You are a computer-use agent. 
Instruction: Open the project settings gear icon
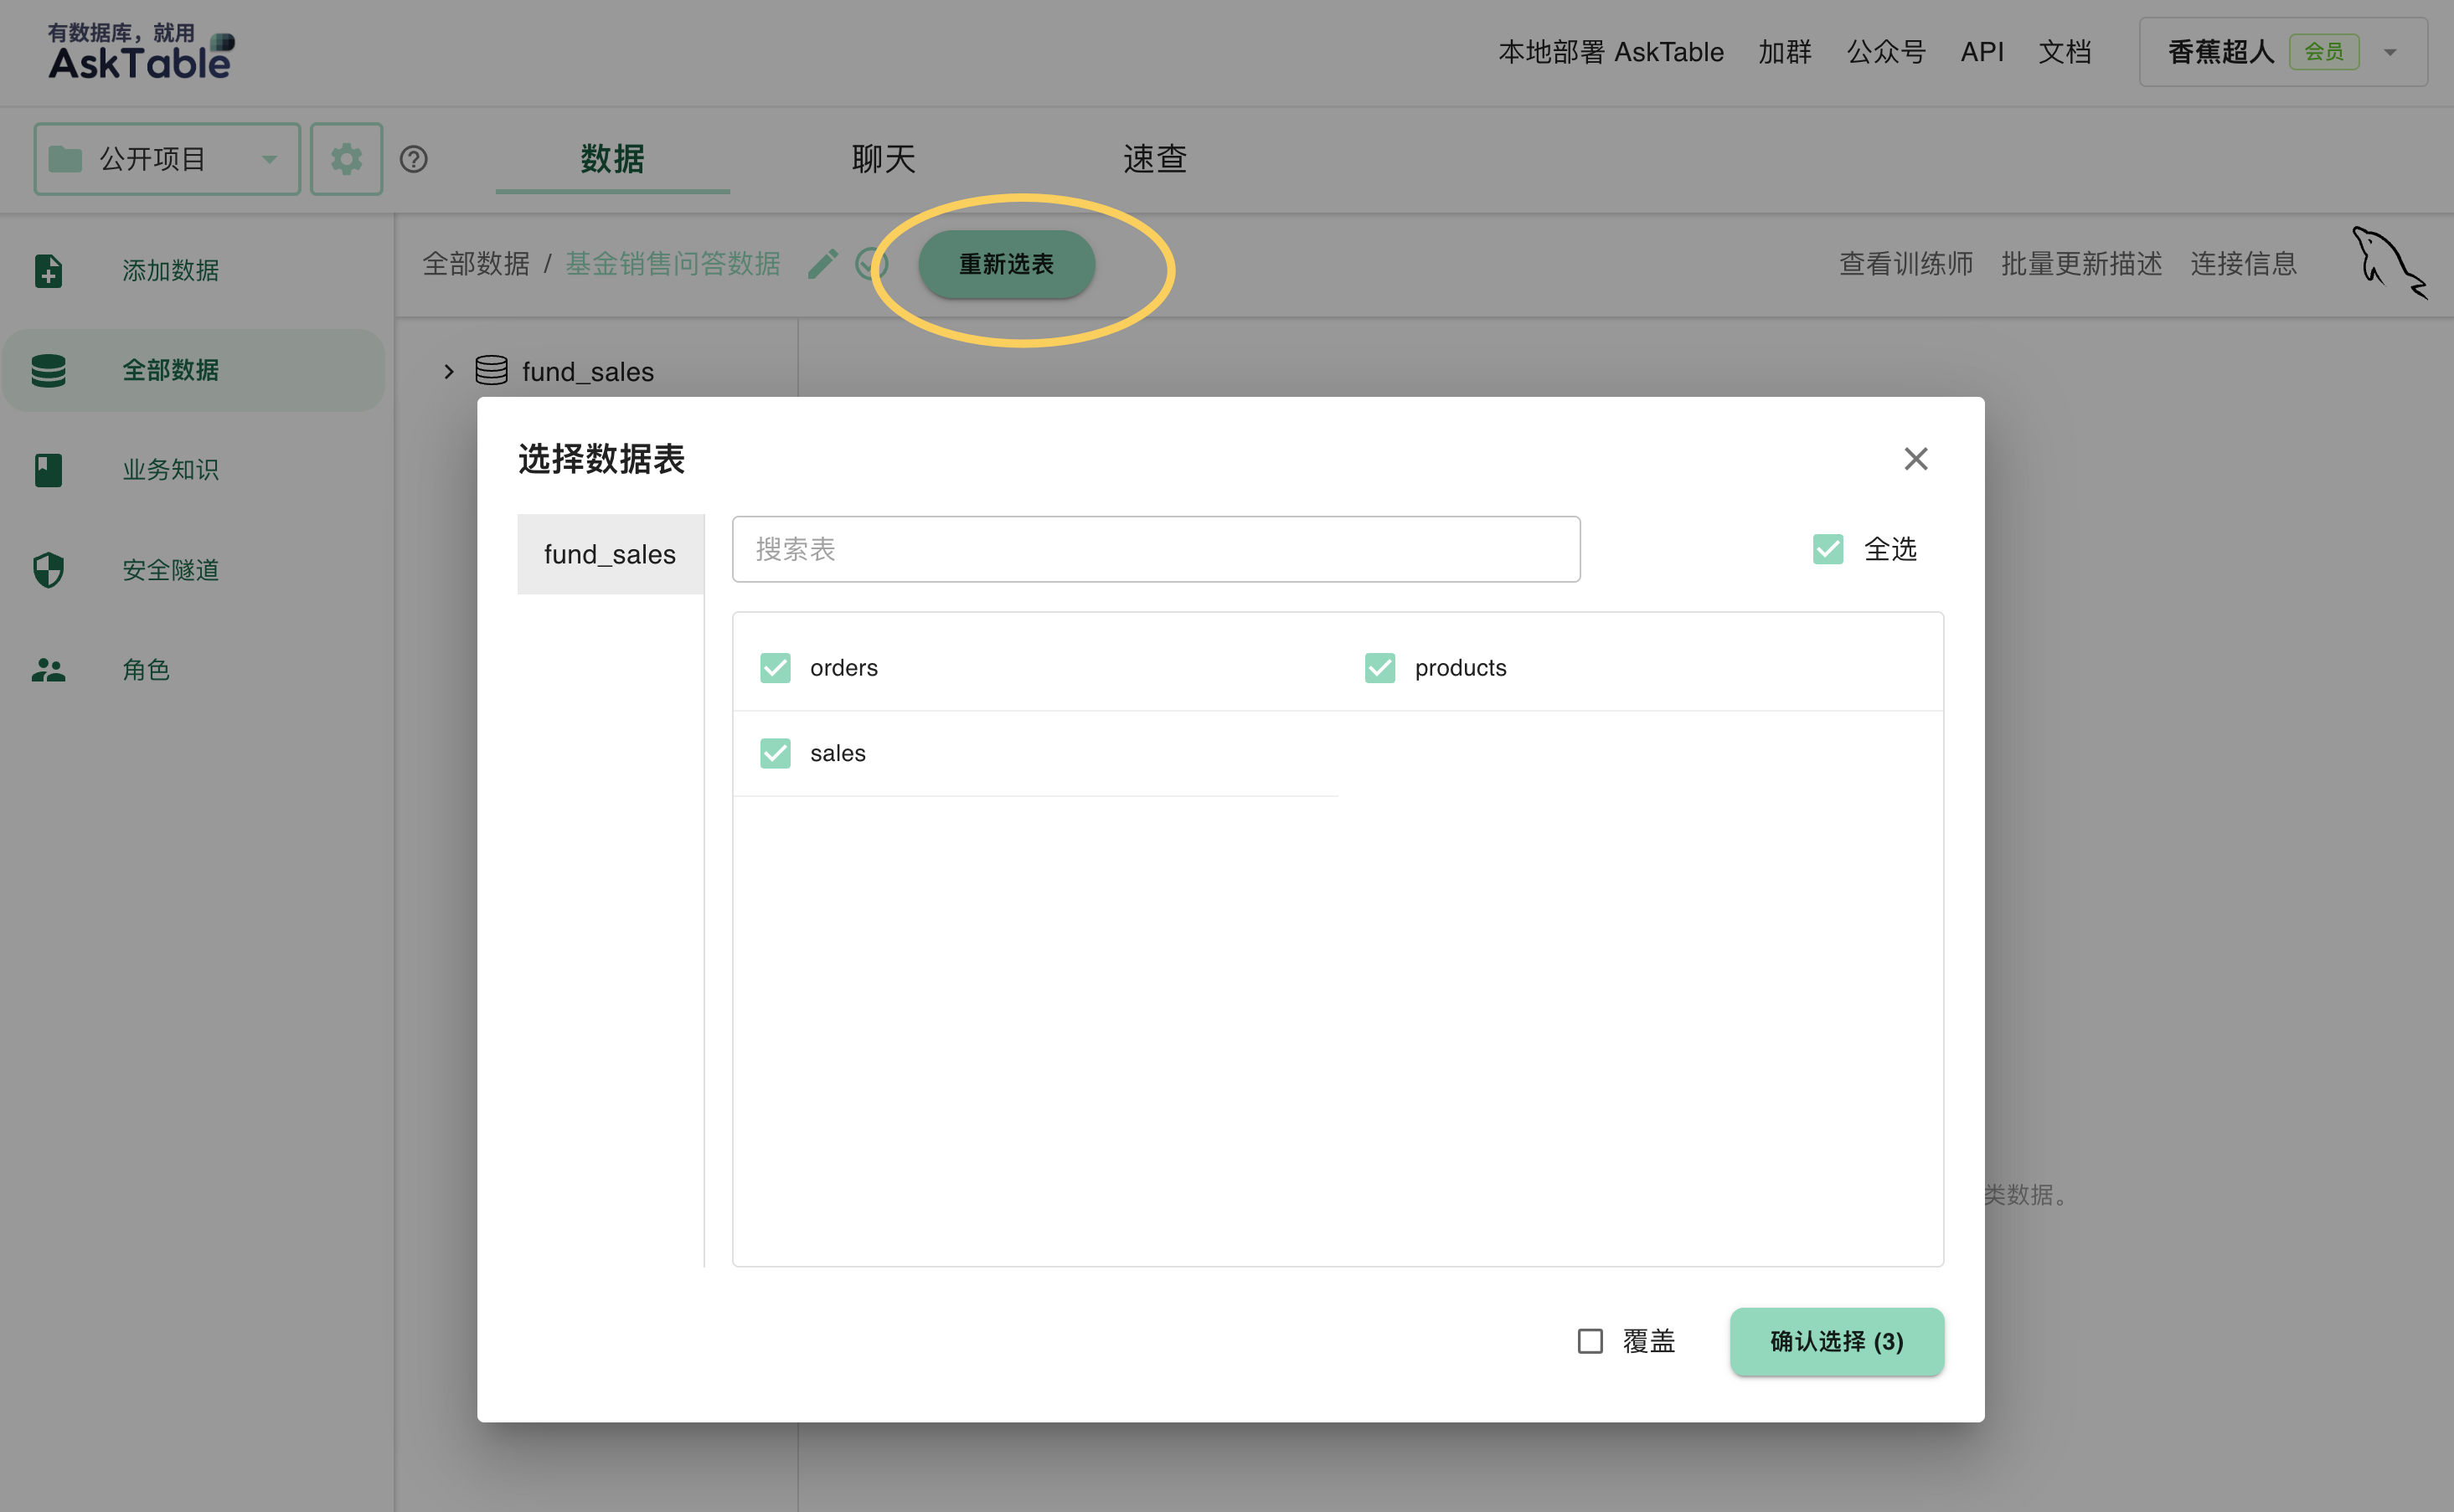(x=346, y=158)
